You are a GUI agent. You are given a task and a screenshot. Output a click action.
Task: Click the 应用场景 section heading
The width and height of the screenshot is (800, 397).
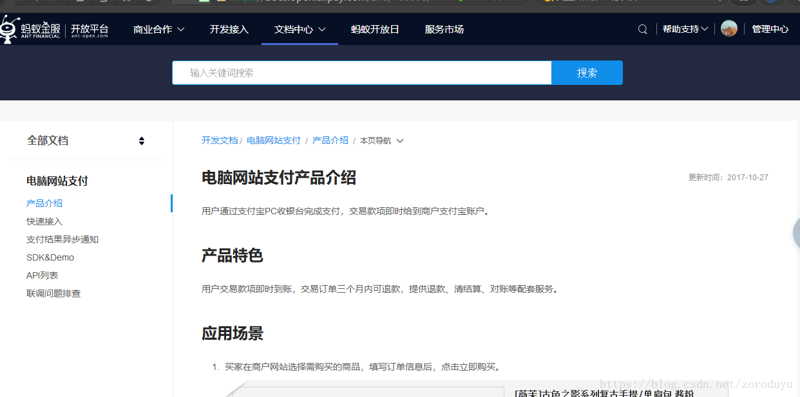[233, 333]
